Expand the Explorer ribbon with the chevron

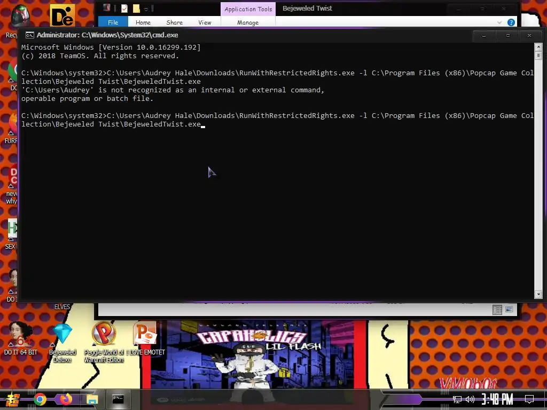[x=499, y=22]
